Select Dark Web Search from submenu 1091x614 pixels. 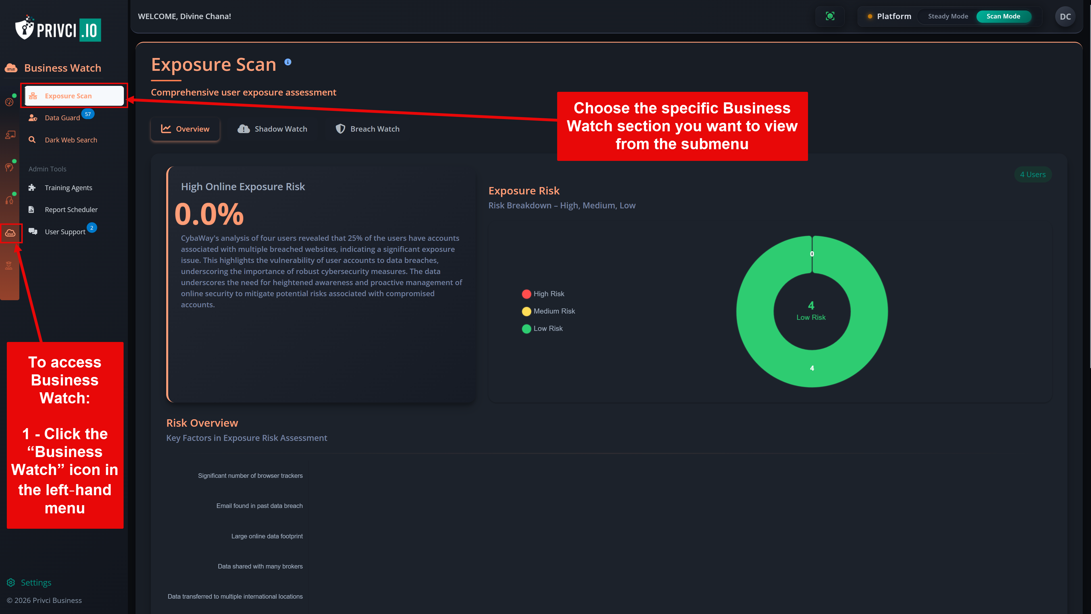71,139
